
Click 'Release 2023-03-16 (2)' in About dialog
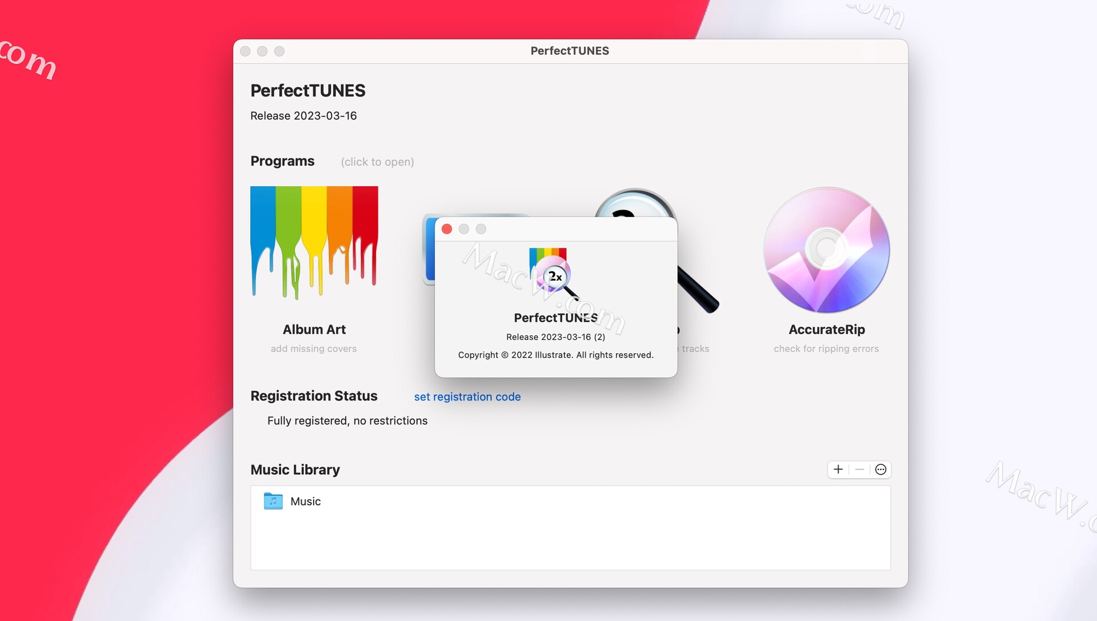click(556, 337)
